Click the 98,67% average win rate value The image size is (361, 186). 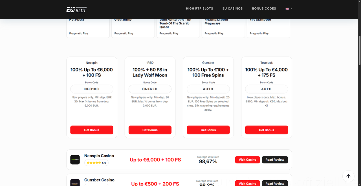(x=208, y=161)
